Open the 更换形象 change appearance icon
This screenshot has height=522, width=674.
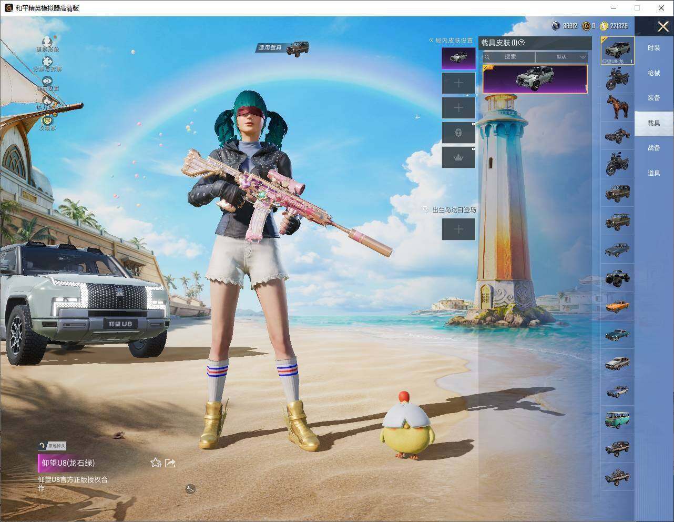tap(47, 42)
